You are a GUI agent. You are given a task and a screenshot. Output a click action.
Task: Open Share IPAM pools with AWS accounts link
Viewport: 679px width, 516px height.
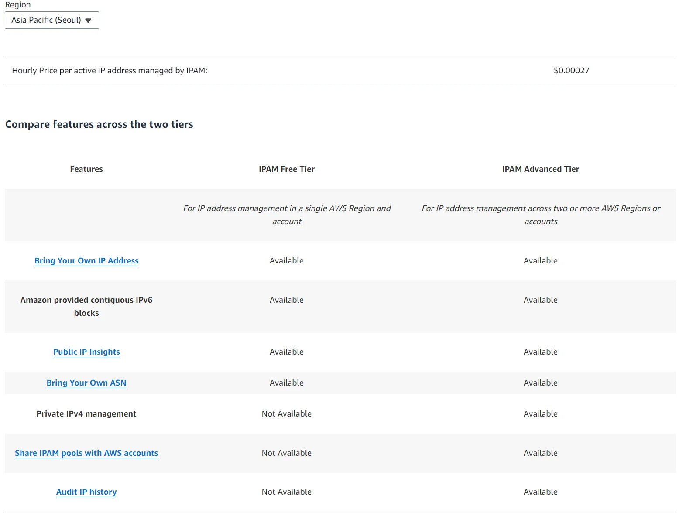point(86,453)
